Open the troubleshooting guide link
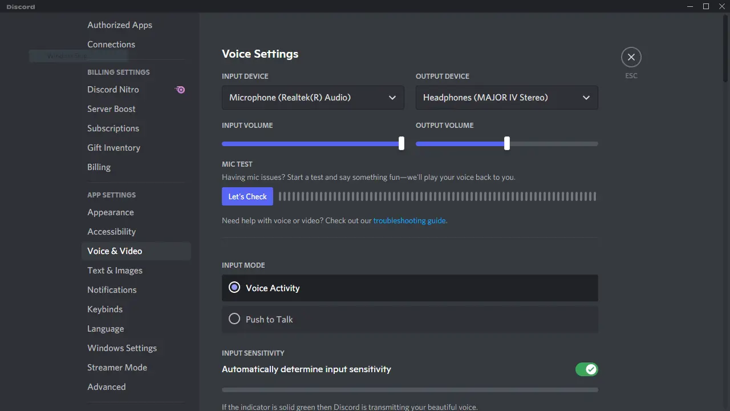 tap(409, 220)
